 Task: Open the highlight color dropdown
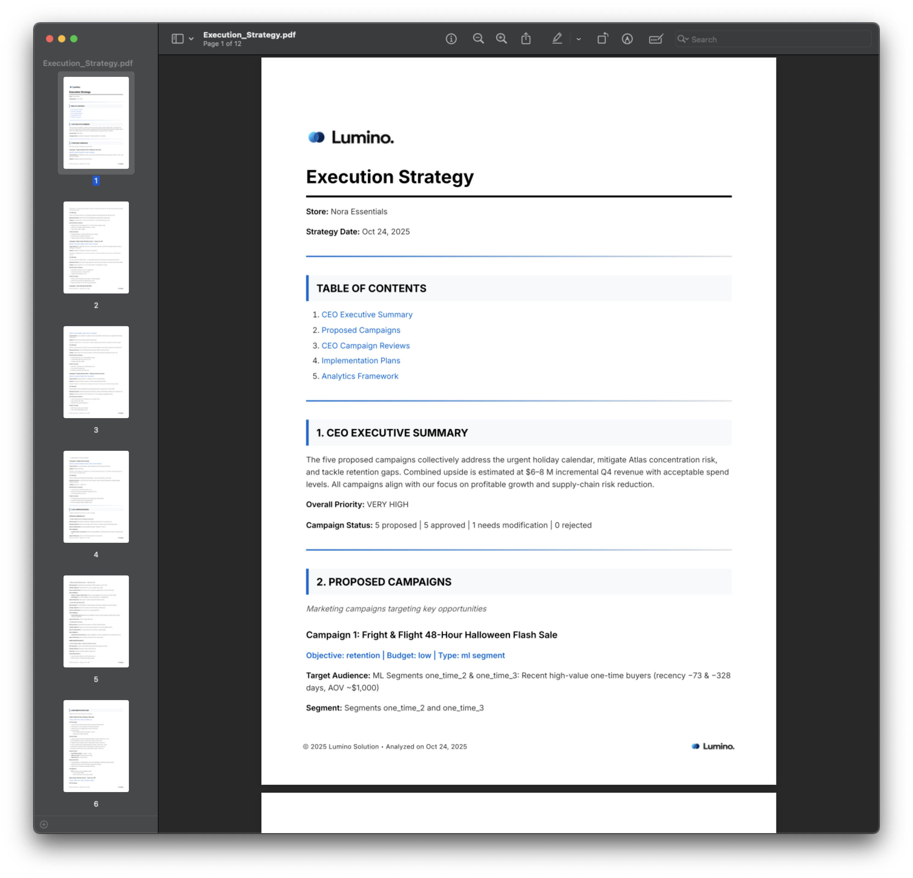(x=578, y=39)
